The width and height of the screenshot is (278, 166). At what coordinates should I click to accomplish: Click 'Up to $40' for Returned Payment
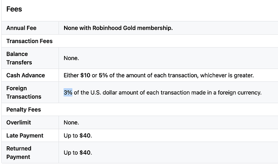pyautogui.click(x=77, y=153)
